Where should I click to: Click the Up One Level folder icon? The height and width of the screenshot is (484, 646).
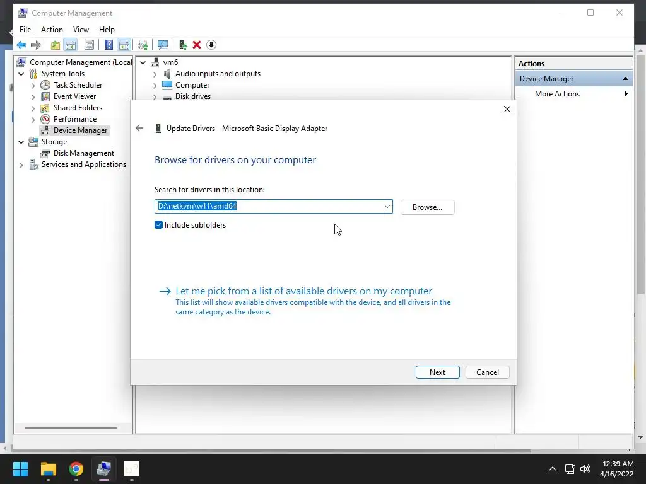[x=56, y=45]
